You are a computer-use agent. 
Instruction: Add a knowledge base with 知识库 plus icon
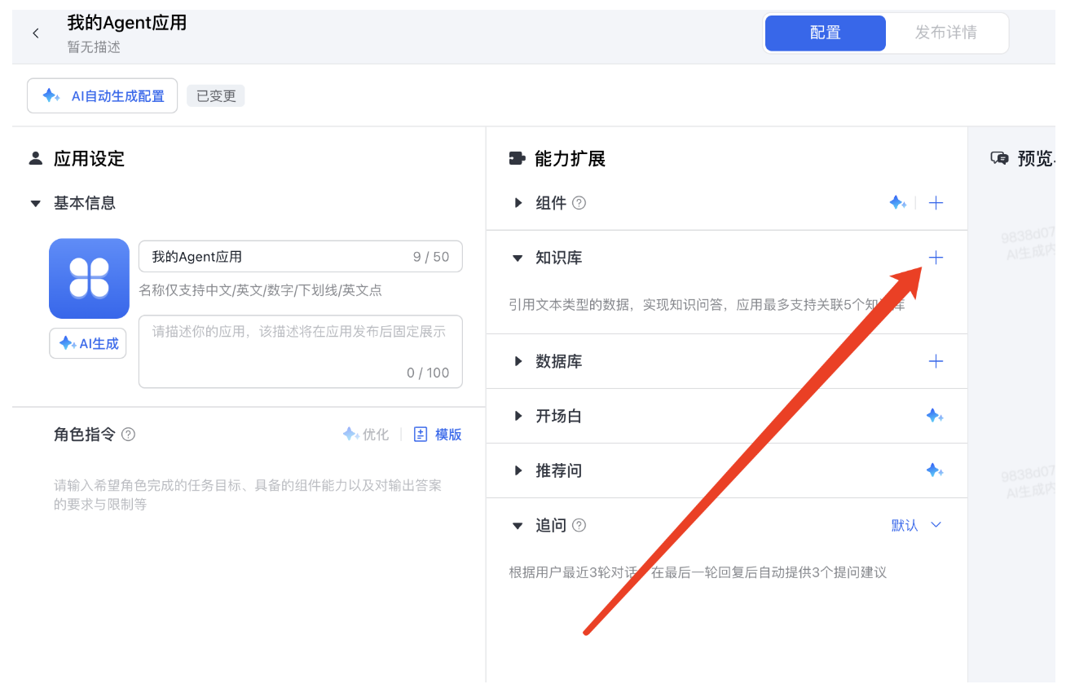pos(936,258)
